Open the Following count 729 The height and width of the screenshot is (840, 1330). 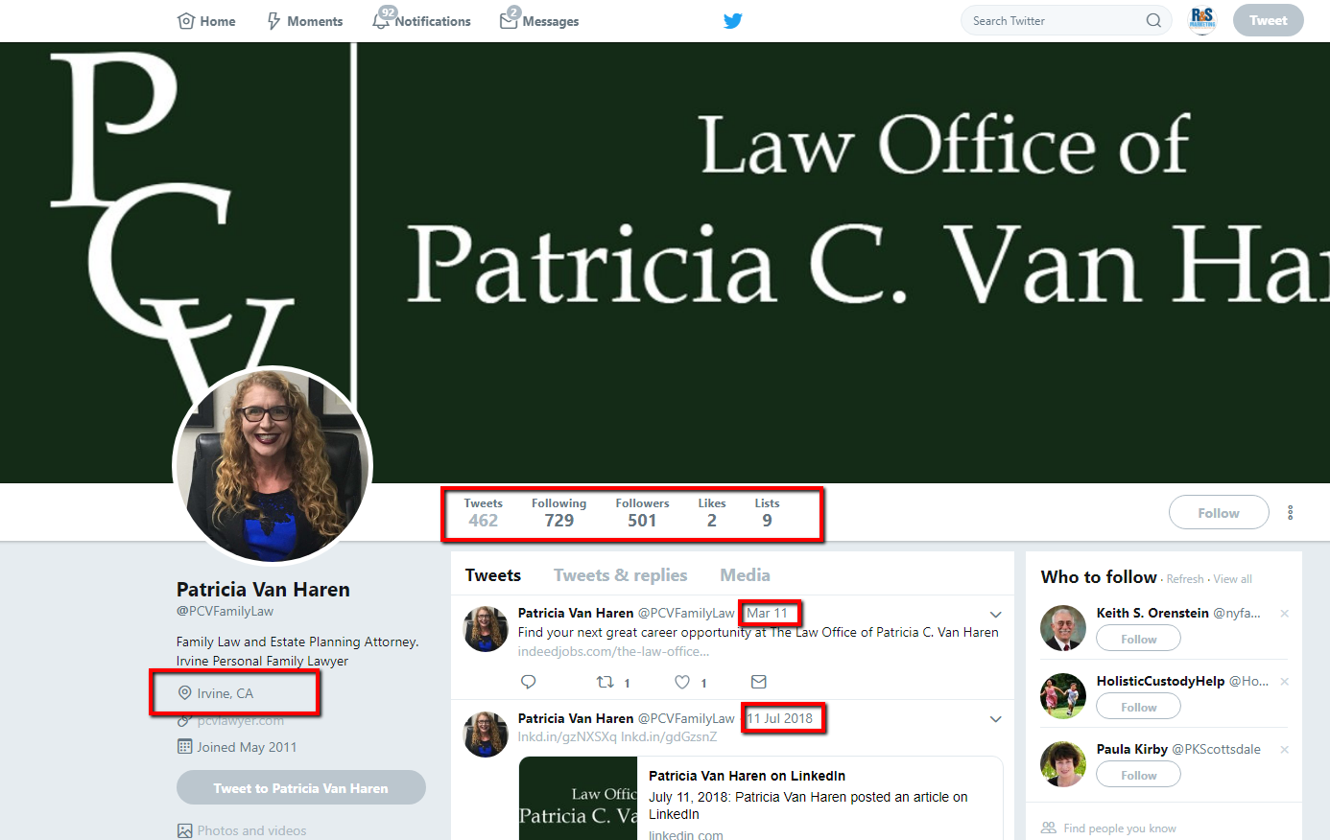click(559, 513)
